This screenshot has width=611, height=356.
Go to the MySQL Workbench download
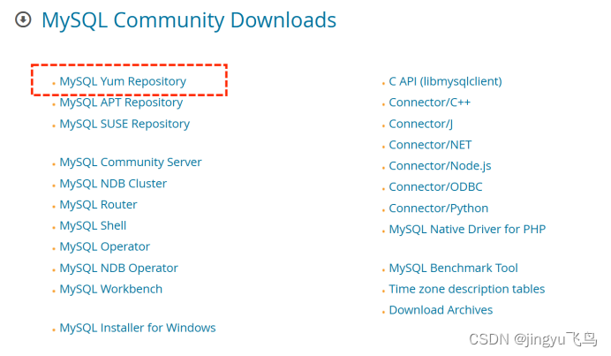[x=110, y=289]
